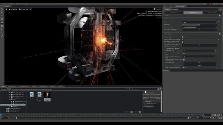Image resolution: width=223 pixels, height=125 pixels.
Task: Open the Create menu
Action: [x=8, y=4]
